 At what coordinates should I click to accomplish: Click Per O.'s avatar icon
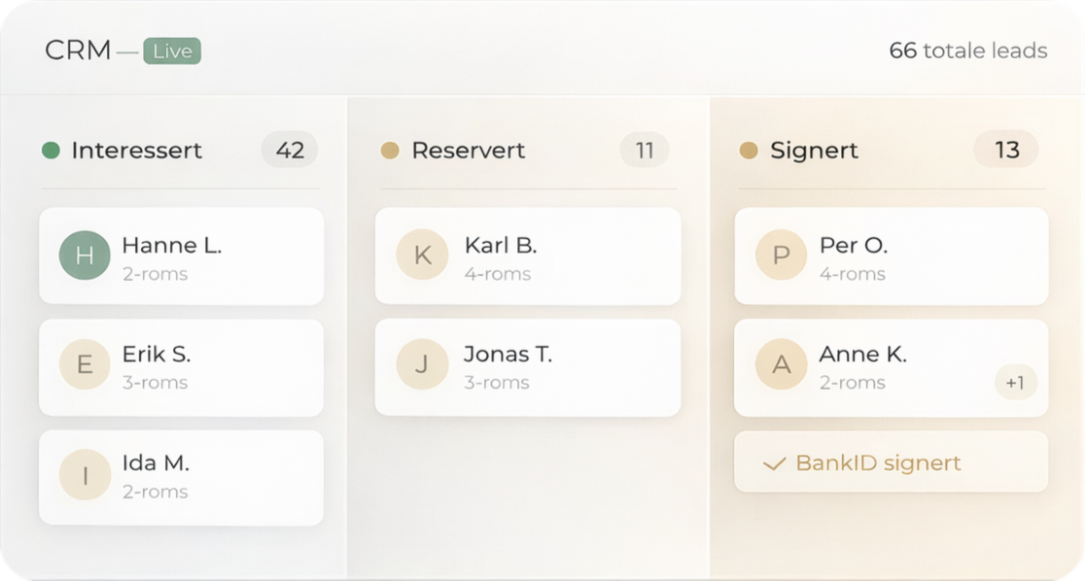(781, 256)
